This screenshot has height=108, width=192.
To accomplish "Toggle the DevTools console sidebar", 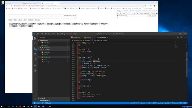I will (x=118, y=13).
